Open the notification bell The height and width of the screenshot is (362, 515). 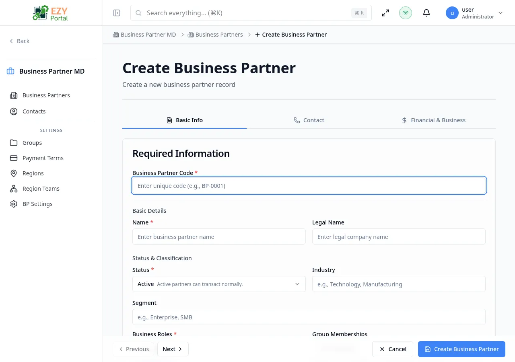(426, 12)
